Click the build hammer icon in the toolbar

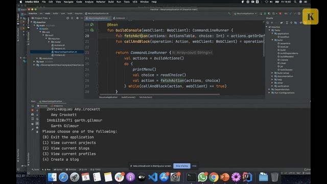coord(229,14)
